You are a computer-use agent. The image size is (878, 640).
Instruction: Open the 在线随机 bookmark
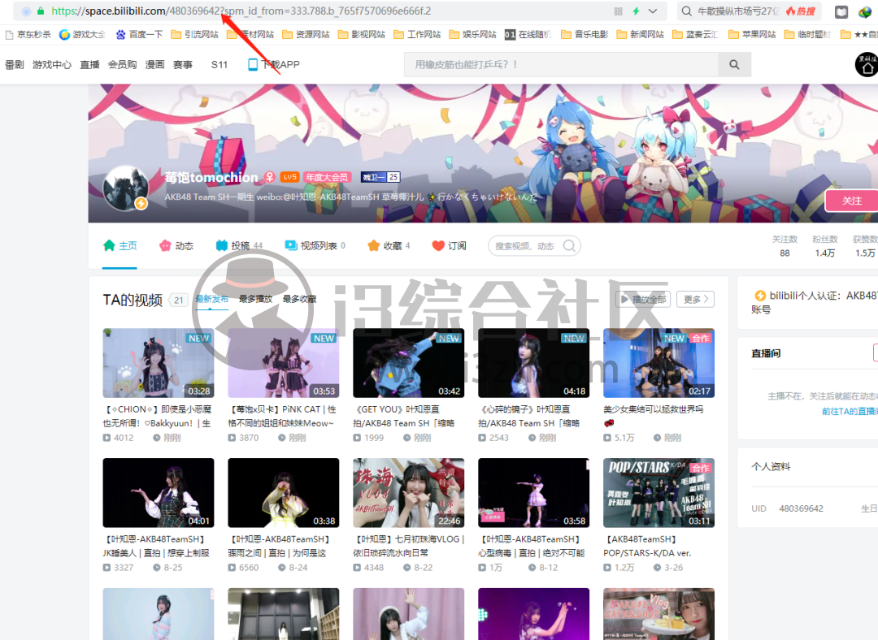pos(528,35)
